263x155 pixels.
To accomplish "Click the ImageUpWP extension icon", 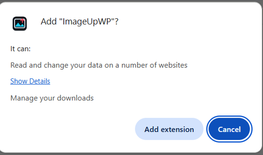I will (x=19, y=23).
